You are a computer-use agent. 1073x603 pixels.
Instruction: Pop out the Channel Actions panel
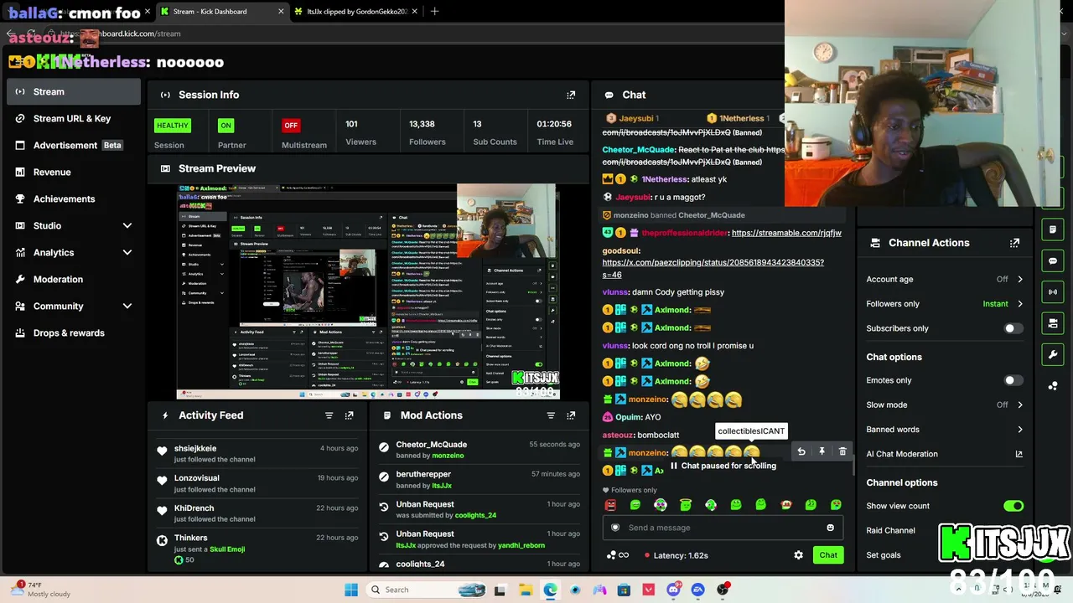1014,243
